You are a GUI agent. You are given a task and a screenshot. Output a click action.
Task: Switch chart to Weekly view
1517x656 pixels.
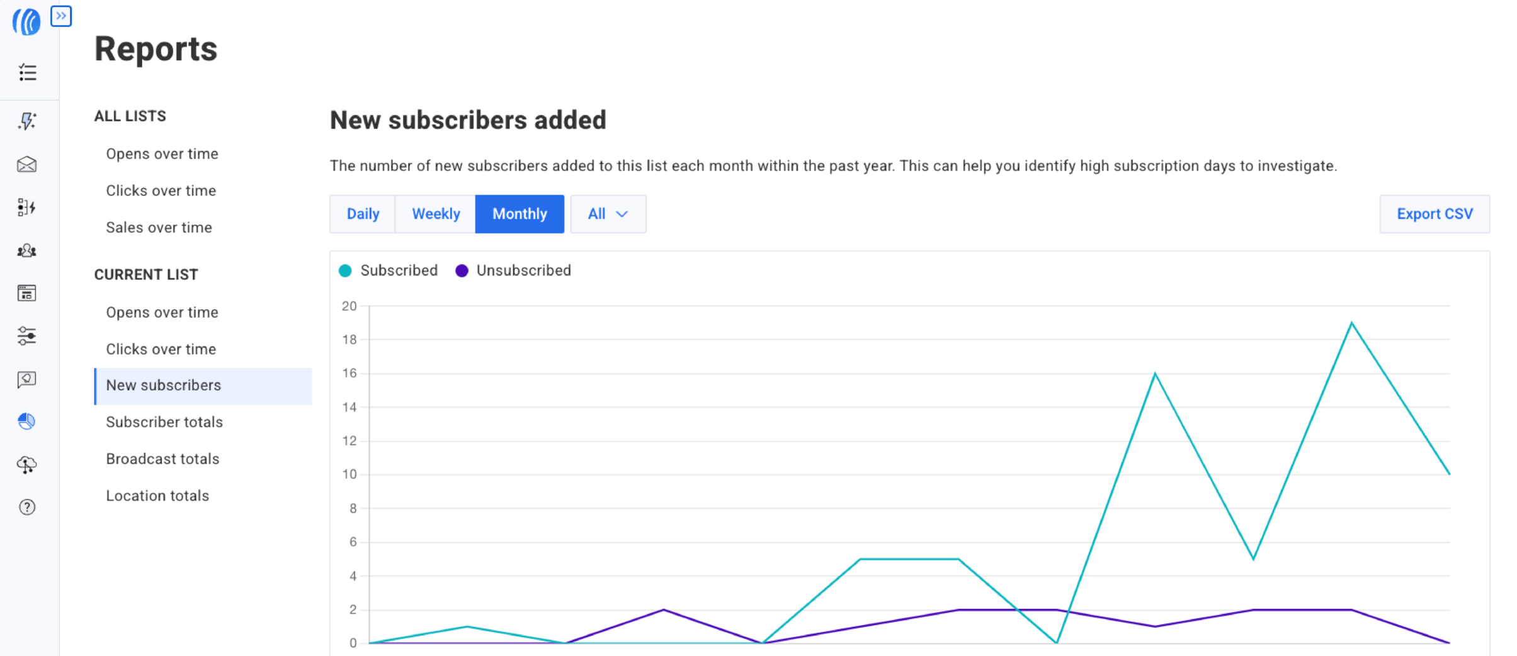coord(436,214)
